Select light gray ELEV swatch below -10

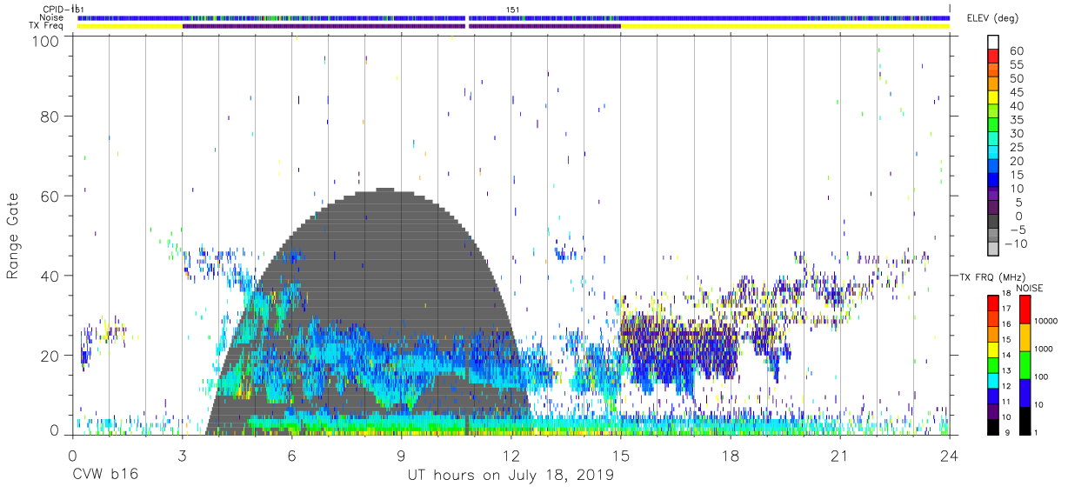pos(994,250)
